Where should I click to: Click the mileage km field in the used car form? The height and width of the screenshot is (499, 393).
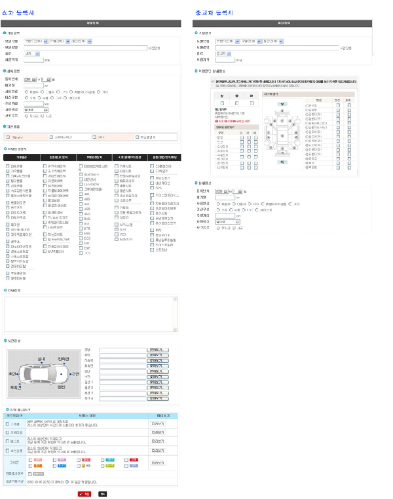tap(225, 215)
